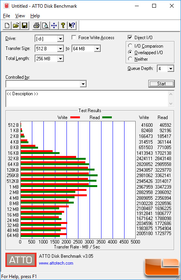181x280 pixels.
Task: Click the four-arrow move icon
Action: (x=54, y=25)
